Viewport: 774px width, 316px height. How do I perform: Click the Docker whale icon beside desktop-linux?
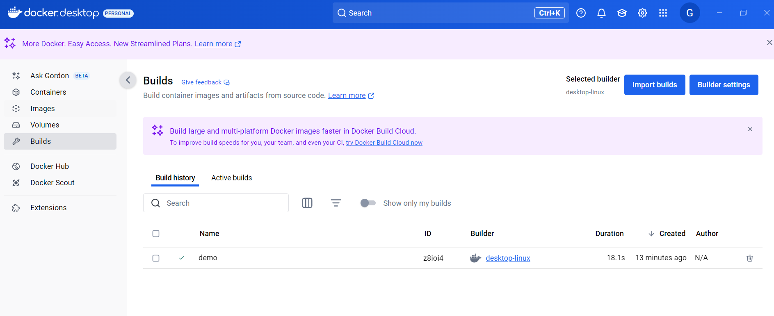[x=475, y=258]
